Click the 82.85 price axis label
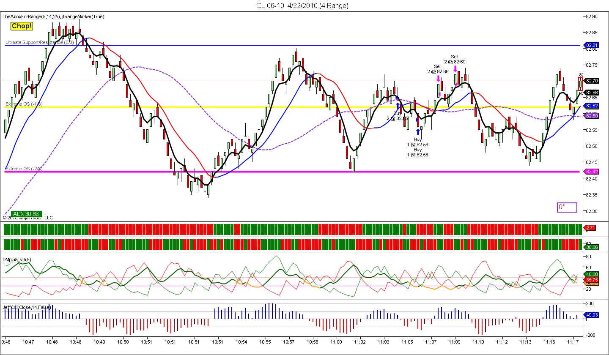 pos(591,33)
